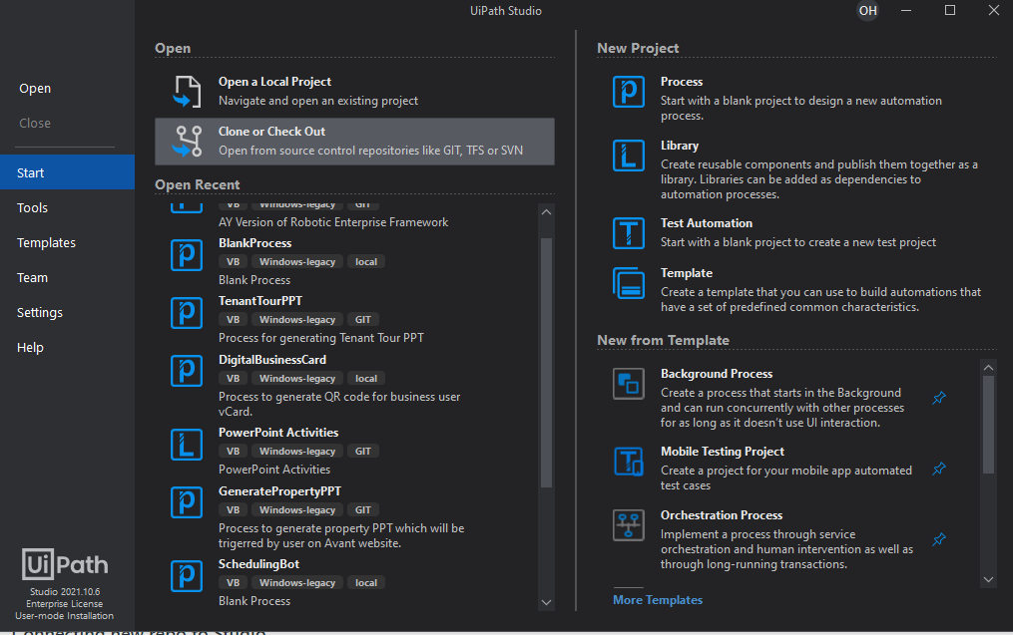
Task: Select the Mobile Testing Project template title
Action: coord(723,452)
